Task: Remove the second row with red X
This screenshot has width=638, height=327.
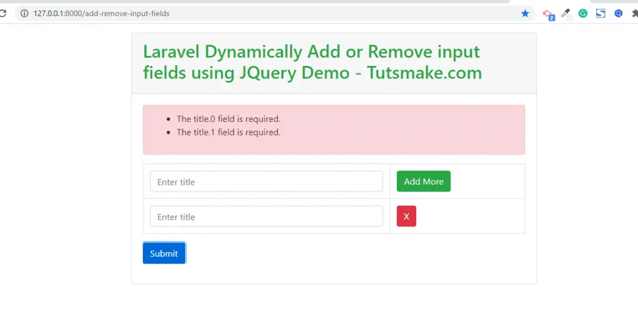Action: pyautogui.click(x=406, y=216)
